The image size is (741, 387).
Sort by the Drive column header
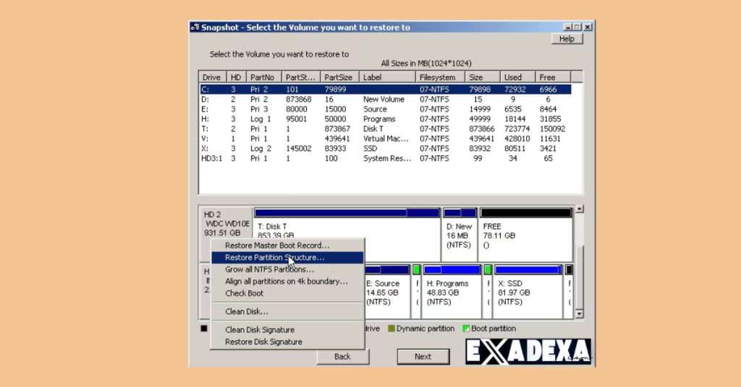[213, 77]
